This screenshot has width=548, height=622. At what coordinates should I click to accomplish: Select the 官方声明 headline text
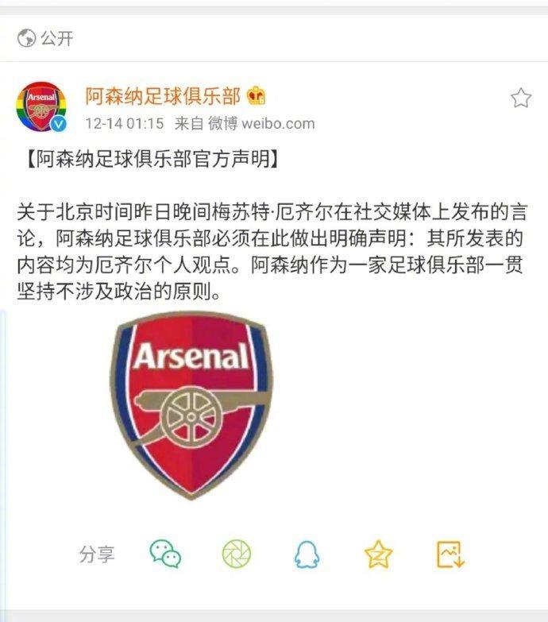click(231, 159)
